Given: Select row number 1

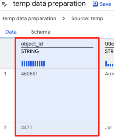Looking at the screenshot, I should (5, 74).
